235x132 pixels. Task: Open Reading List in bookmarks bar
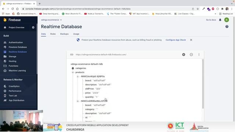click(226, 14)
